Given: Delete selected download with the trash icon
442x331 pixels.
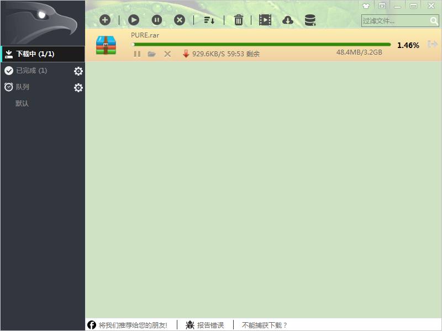Looking at the screenshot, I should pos(238,19).
